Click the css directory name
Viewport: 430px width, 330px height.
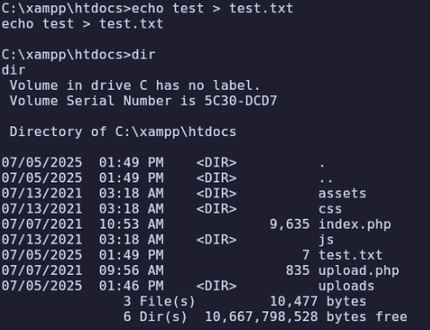330,209
